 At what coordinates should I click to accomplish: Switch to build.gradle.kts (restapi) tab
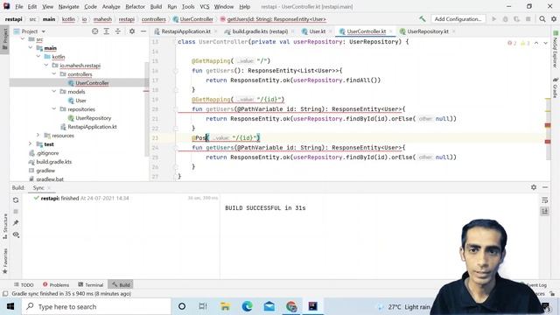(x=260, y=31)
